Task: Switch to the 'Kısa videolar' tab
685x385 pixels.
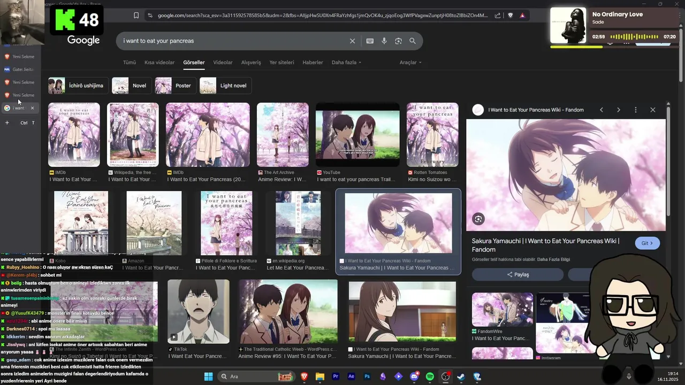Action: pyautogui.click(x=159, y=63)
